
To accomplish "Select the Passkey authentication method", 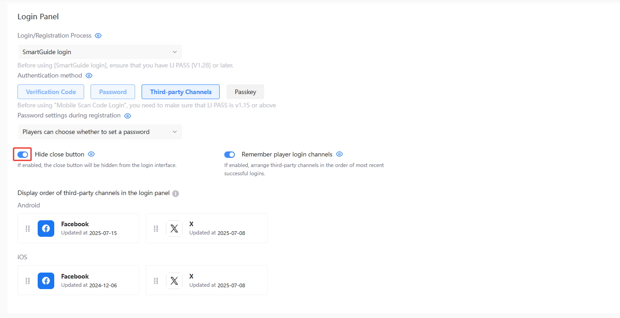I will [245, 92].
